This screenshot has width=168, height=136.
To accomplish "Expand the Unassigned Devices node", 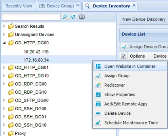I will 4,35.
